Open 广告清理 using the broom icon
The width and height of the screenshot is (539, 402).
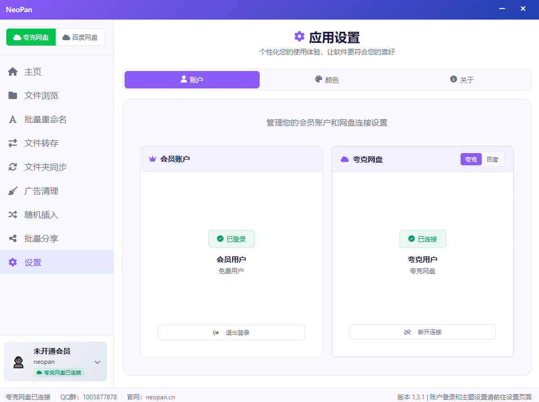click(x=13, y=191)
